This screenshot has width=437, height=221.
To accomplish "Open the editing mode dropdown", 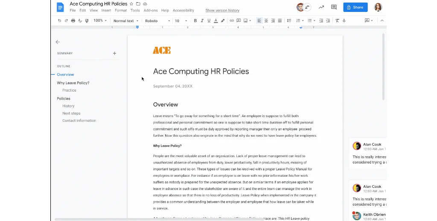I will pyautogui.click(x=369, y=20).
